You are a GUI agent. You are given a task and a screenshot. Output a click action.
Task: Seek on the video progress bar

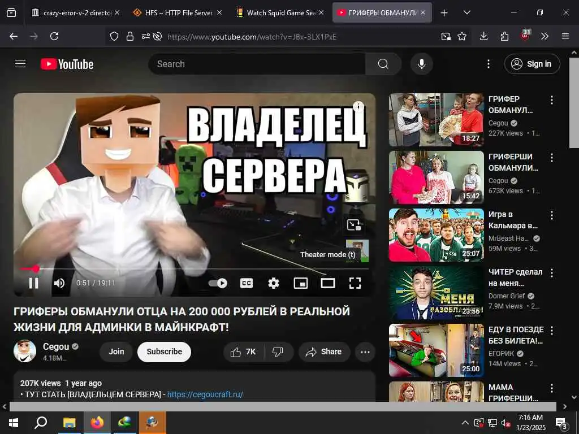click(195, 269)
